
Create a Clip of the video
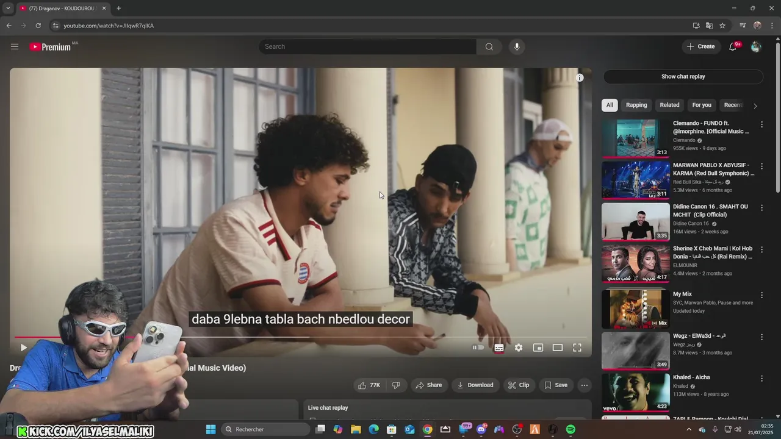coord(519,385)
